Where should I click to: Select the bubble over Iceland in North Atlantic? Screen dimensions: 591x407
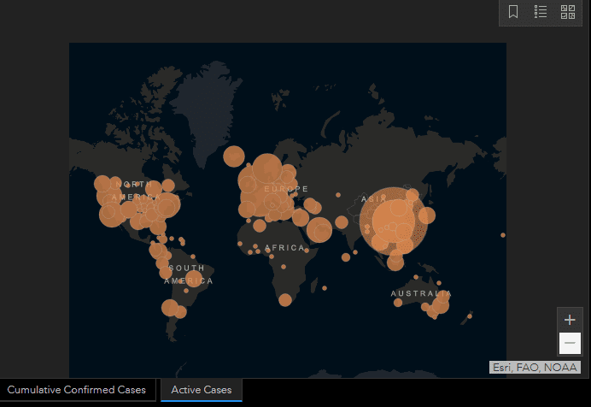click(x=234, y=156)
